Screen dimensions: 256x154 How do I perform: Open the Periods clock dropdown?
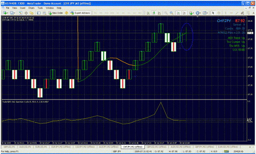coord(198,13)
